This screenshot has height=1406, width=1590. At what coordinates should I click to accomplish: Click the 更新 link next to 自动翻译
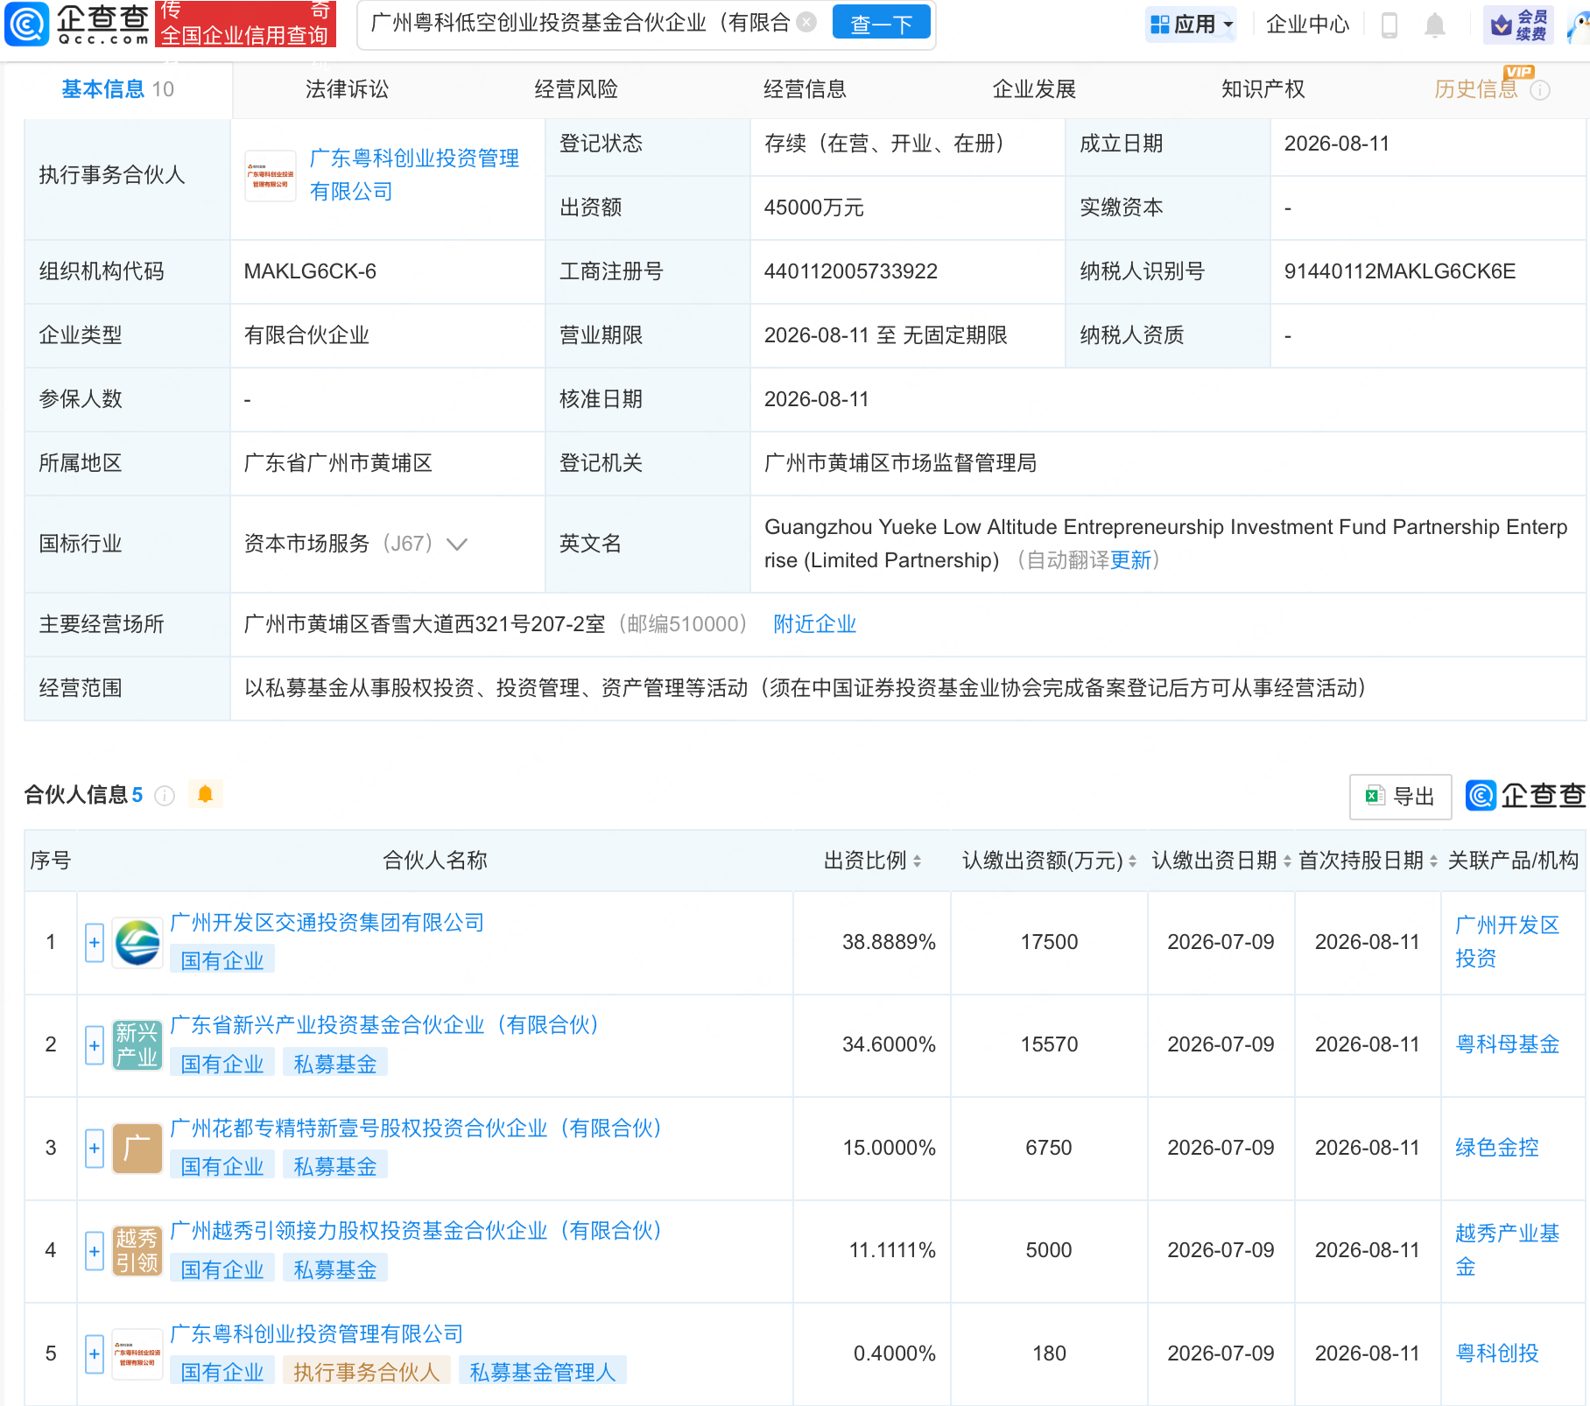pos(1130,560)
